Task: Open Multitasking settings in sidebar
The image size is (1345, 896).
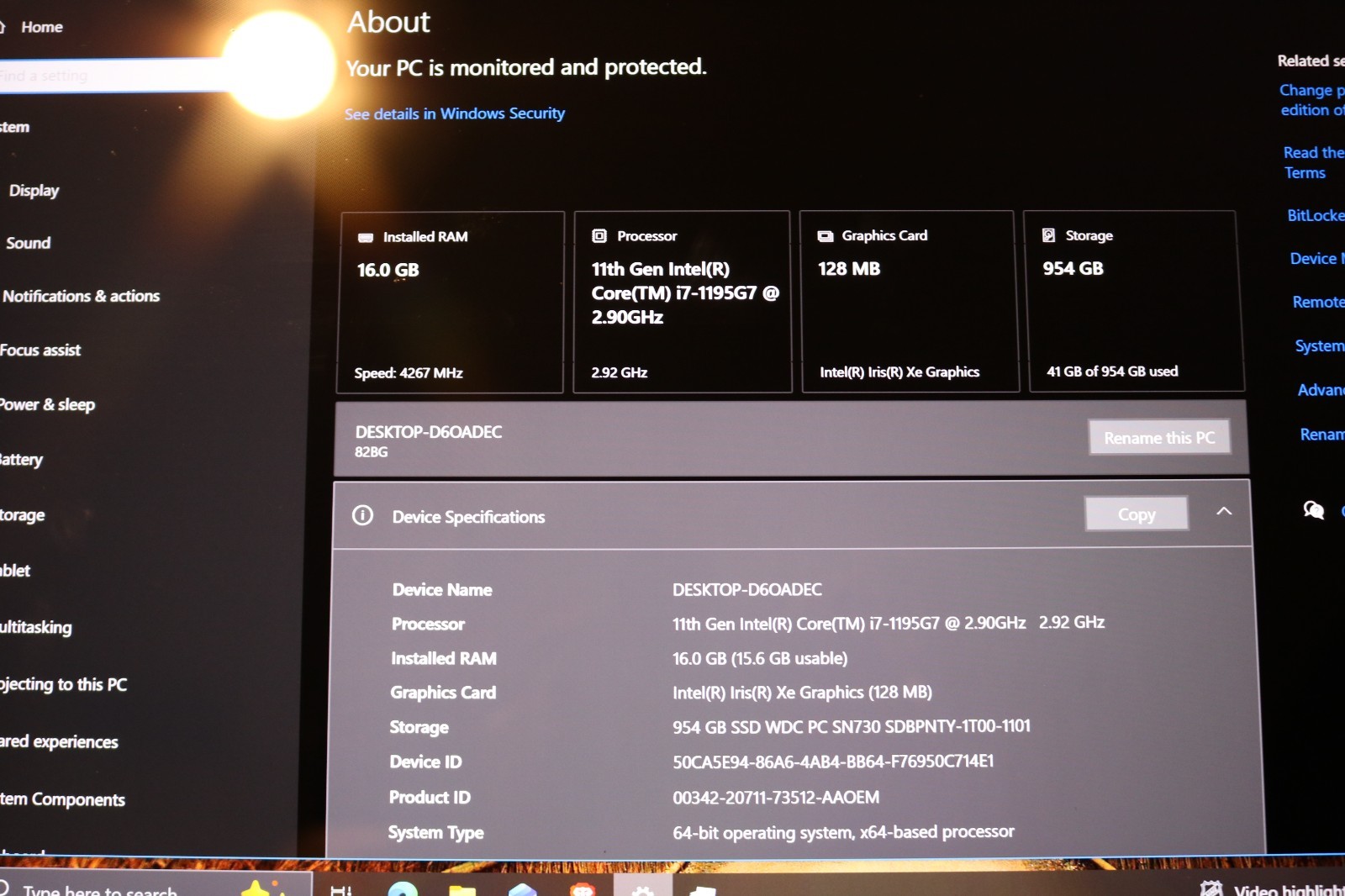Action: [36, 628]
